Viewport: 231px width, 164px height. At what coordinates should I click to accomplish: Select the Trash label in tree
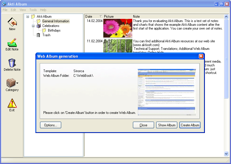click(46, 35)
